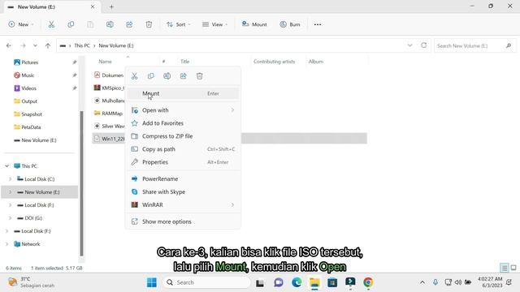Expand the Local Disk (C:) tree node
The height and width of the screenshot is (292, 520).
click(x=10, y=179)
